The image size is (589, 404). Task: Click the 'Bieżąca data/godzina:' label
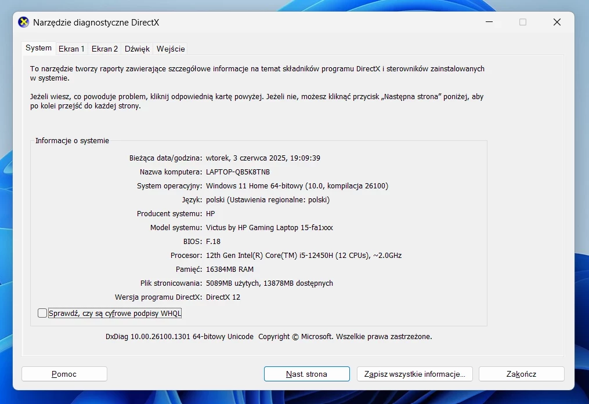tap(165, 158)
